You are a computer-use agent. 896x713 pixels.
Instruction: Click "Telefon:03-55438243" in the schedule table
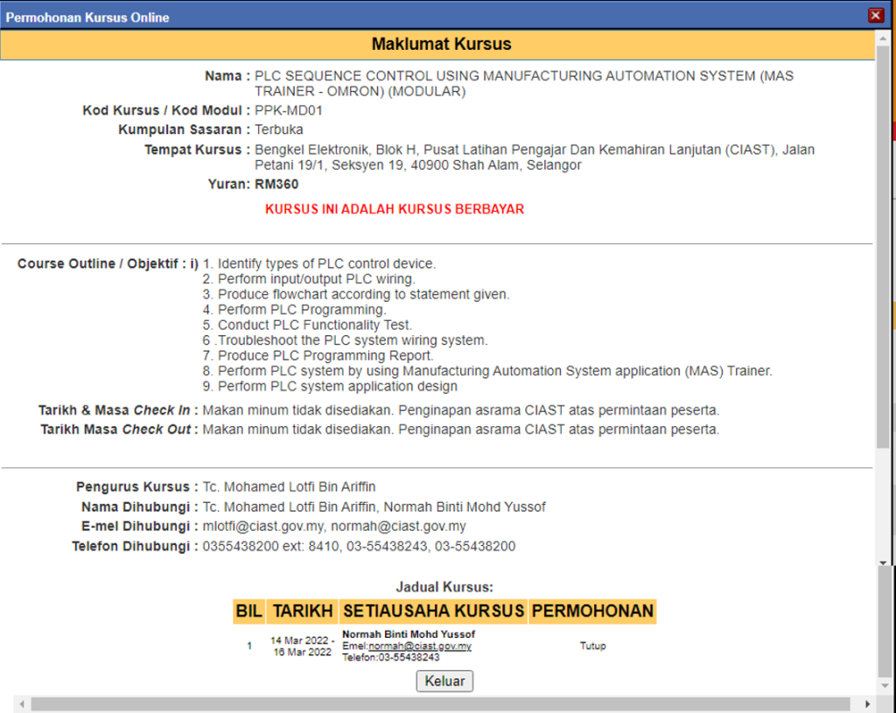[x=391, y=658]
